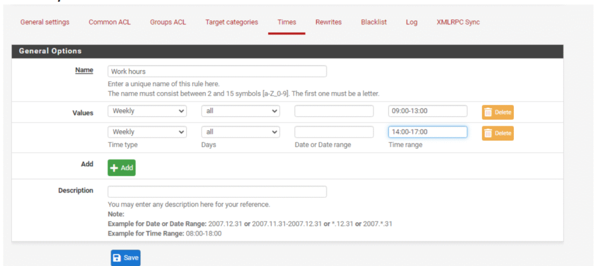This screenshot has height=266, width=598.
Task: Click the Save button with disk icon
Action: [126, 258]
